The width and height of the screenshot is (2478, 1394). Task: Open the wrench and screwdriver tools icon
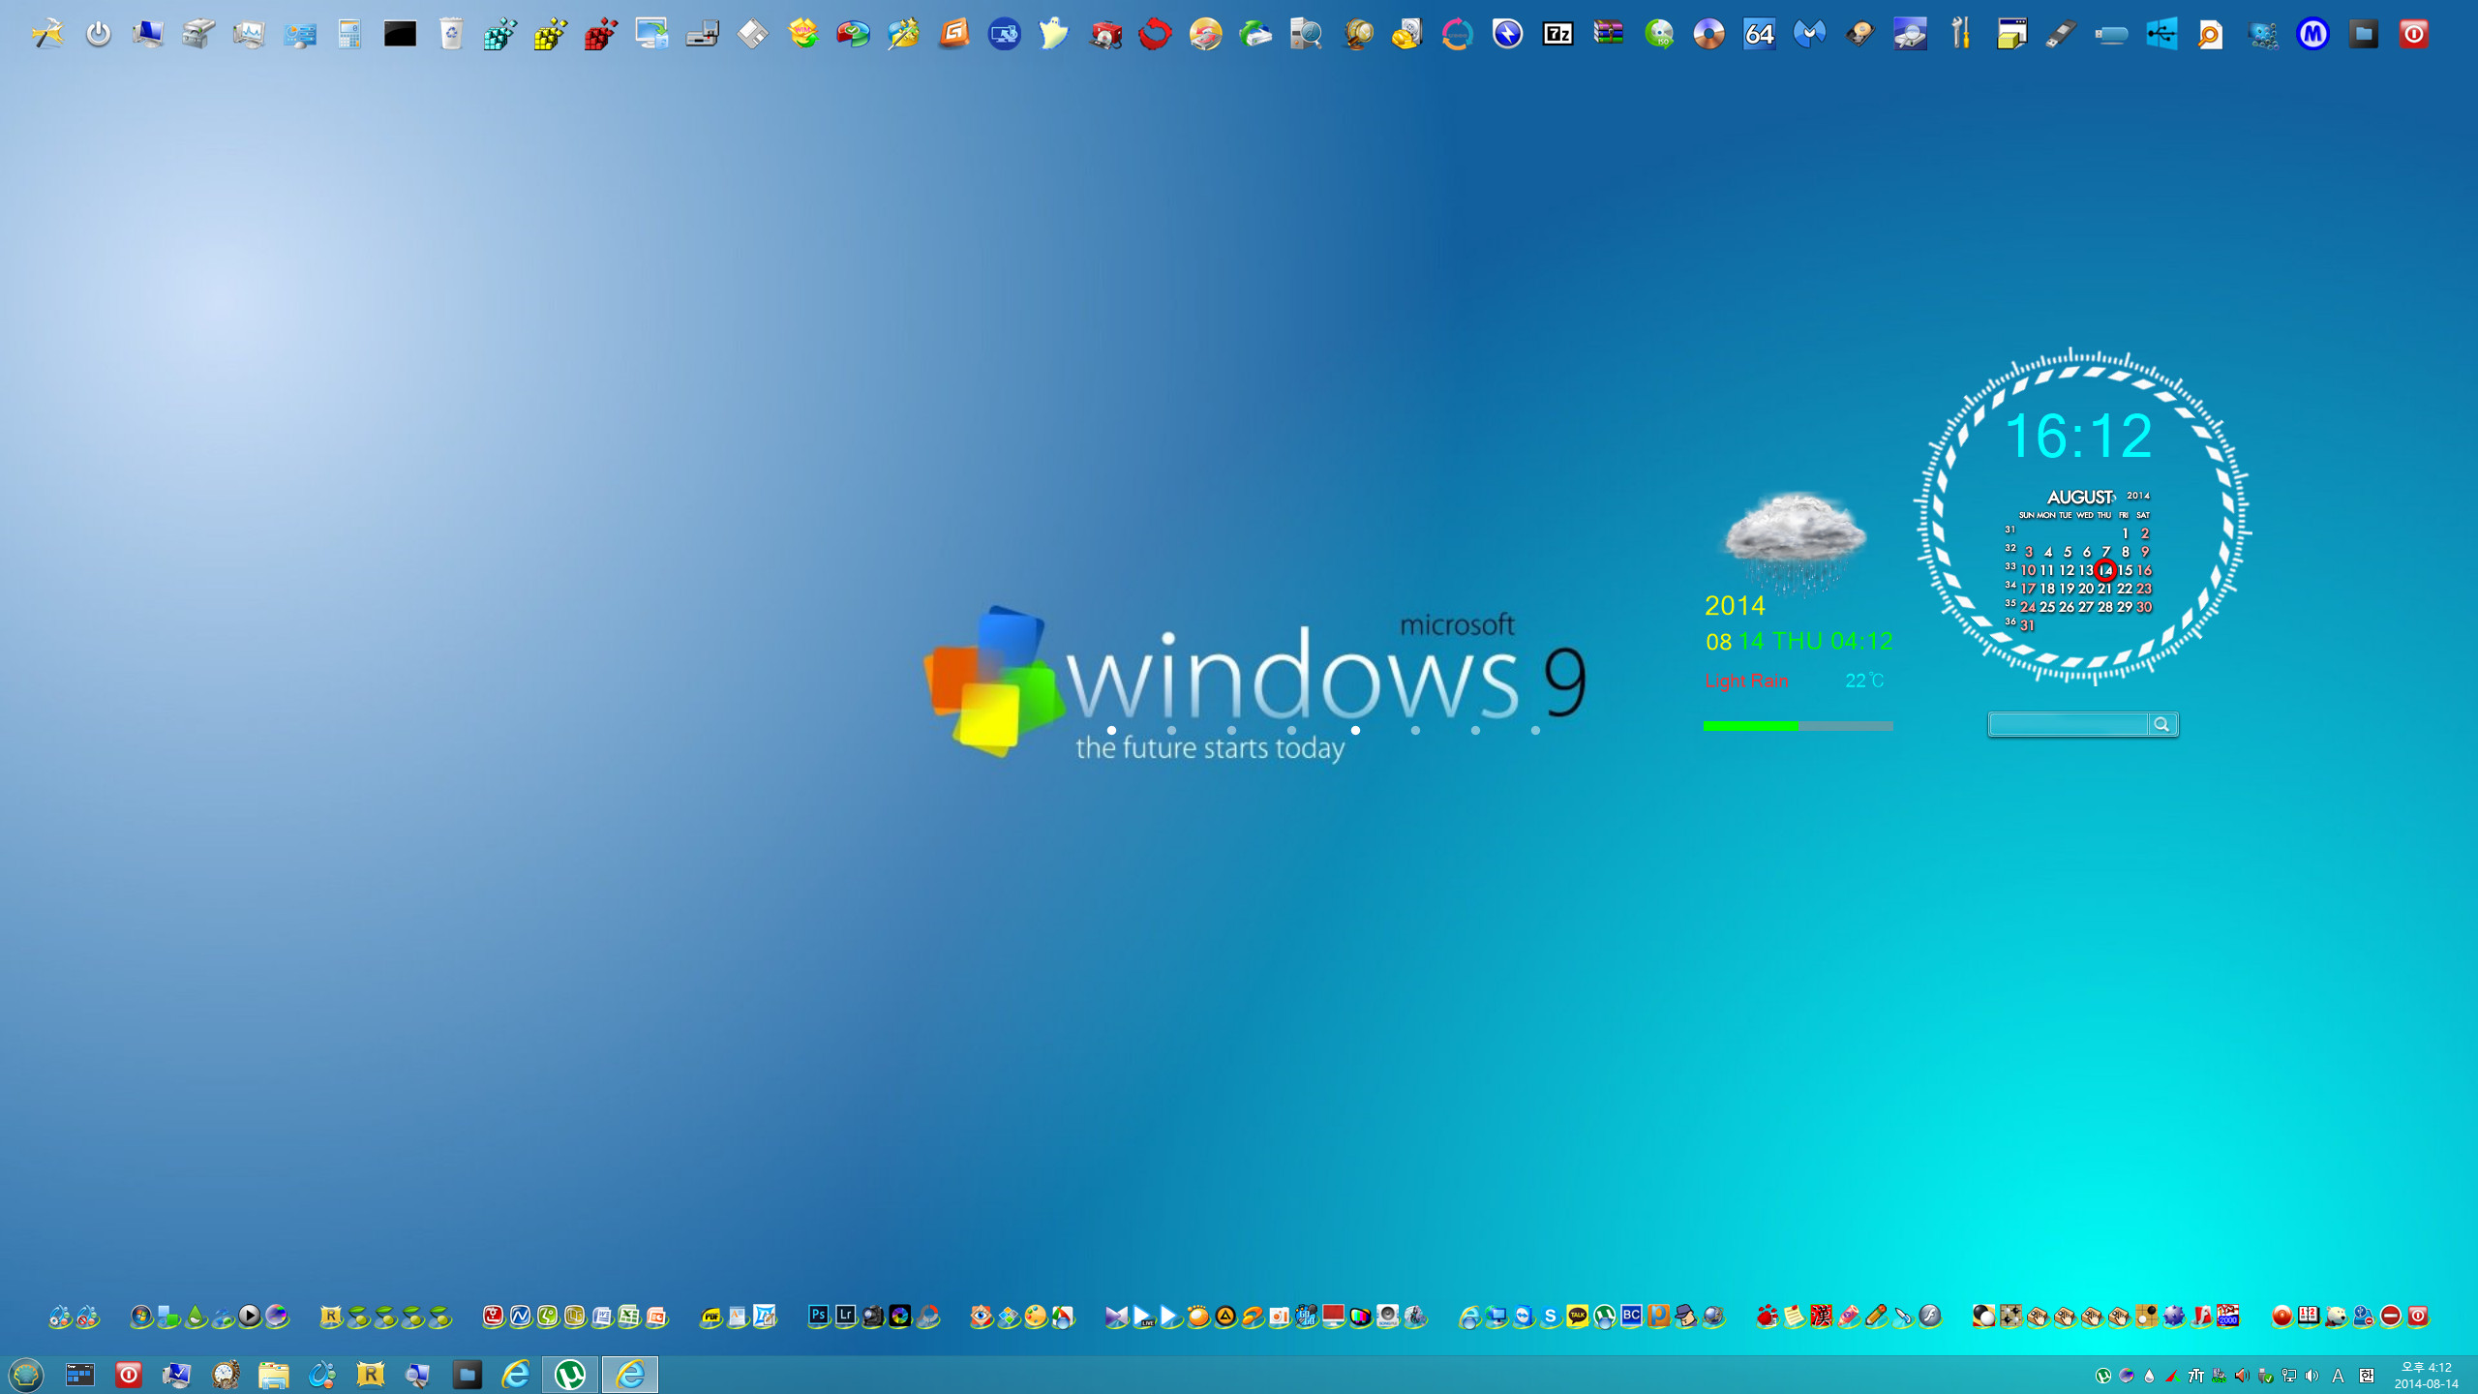1960,35
